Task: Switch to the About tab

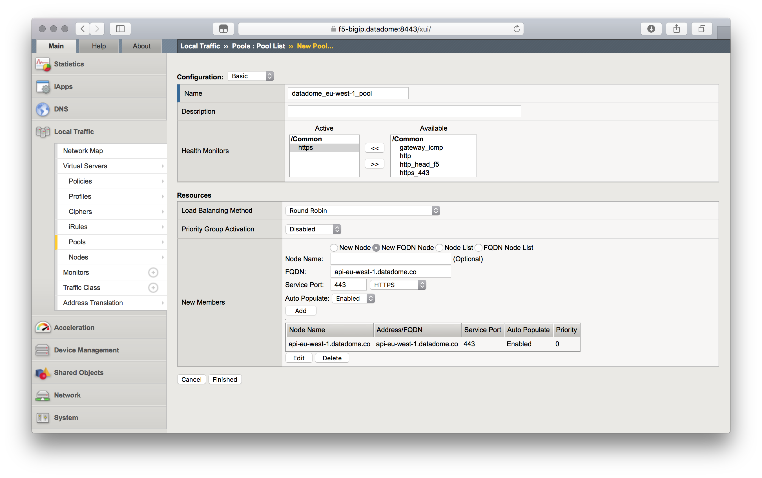Action: pyautogui.click(x=141, y=46)
